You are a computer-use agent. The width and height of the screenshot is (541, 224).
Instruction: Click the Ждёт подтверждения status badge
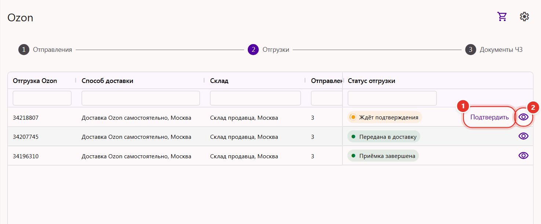click(x=385, y=117)
